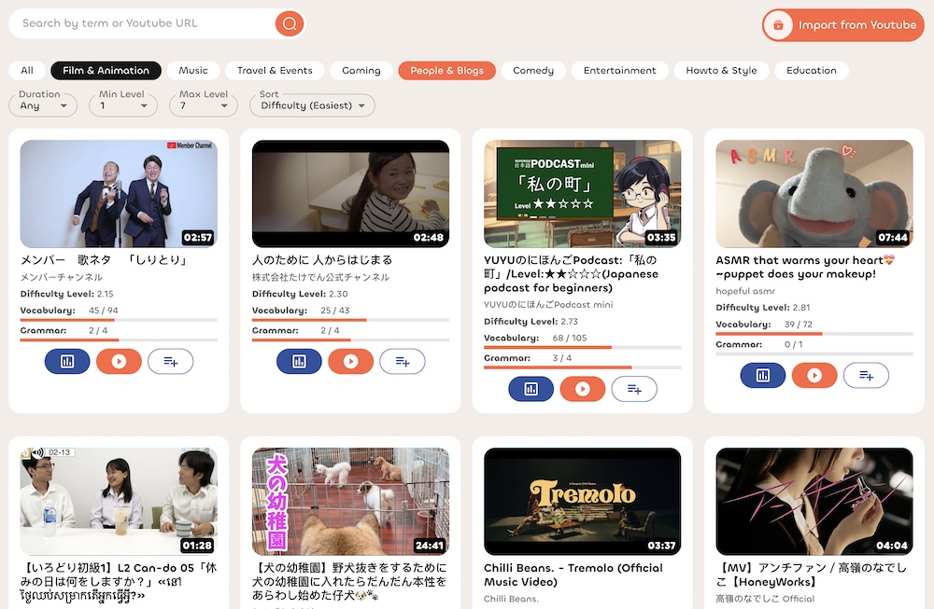Open the Sort Difficulty (Easiest) dropdown
The width and height of the screenshot is (934, 609).
[312, 104]
